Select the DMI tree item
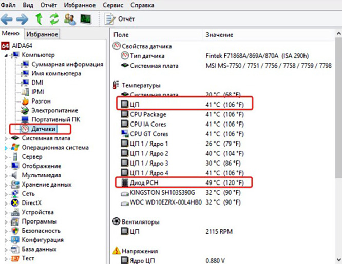Viewport: 342px width, 264px height. (x=37, y=83)
